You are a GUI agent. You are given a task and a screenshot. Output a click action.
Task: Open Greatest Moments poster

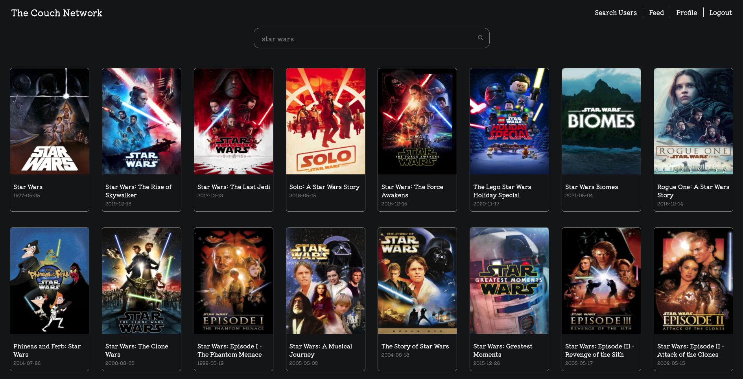(x=509, y=281)
